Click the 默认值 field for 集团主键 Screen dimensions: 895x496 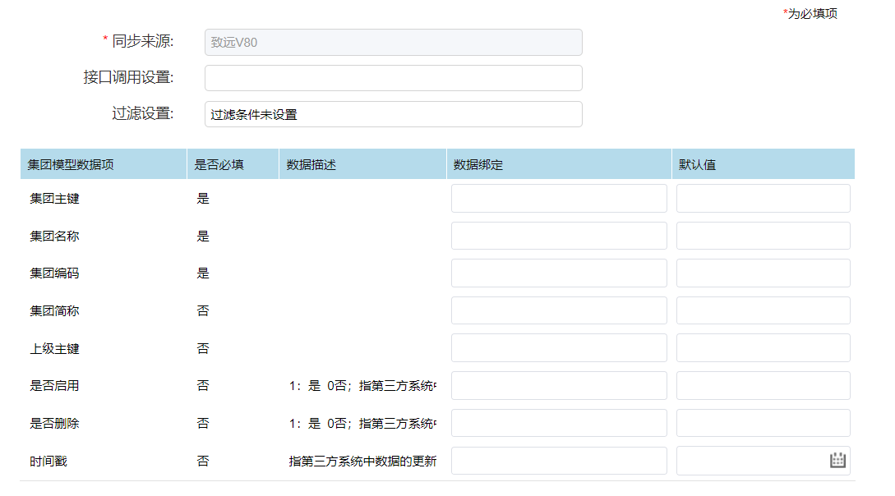(763, 199)
